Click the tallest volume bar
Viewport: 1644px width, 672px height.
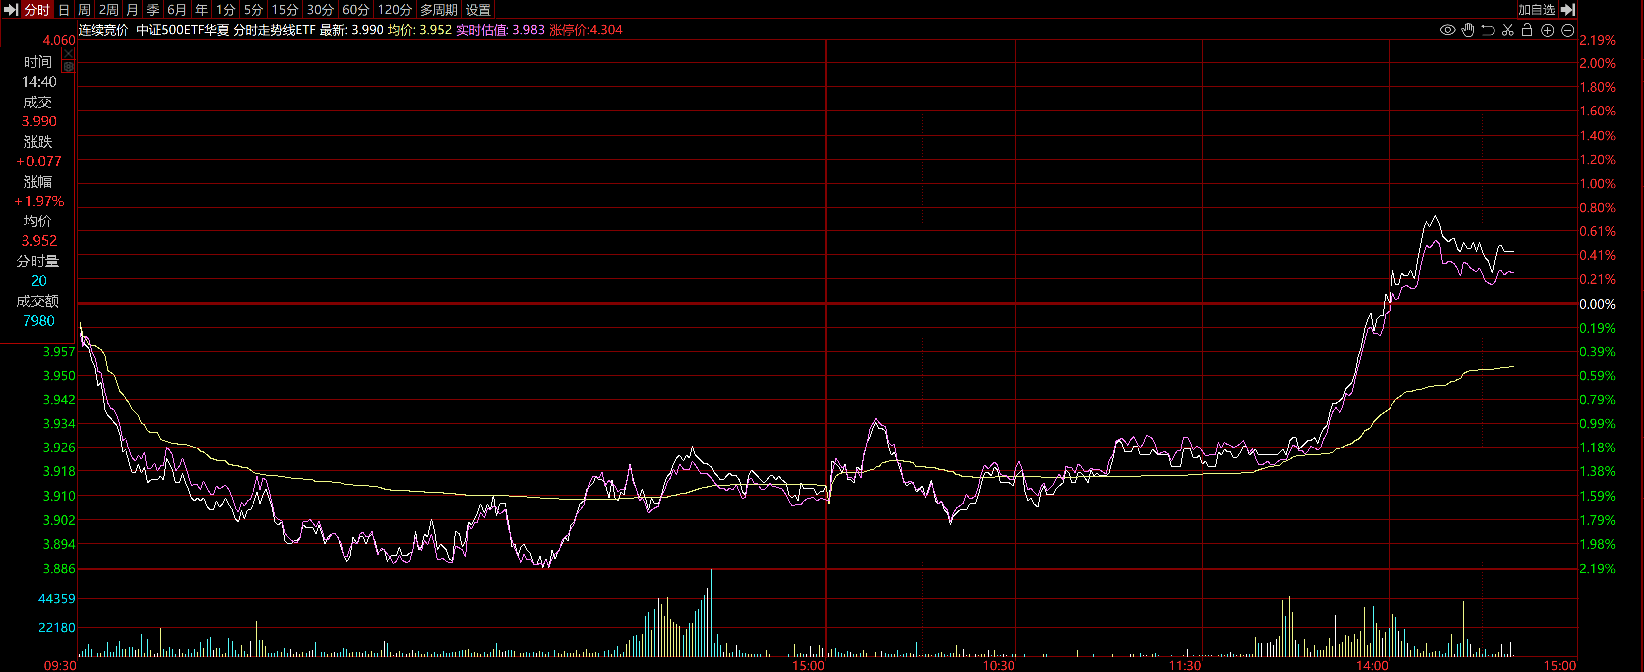point(711,613)
